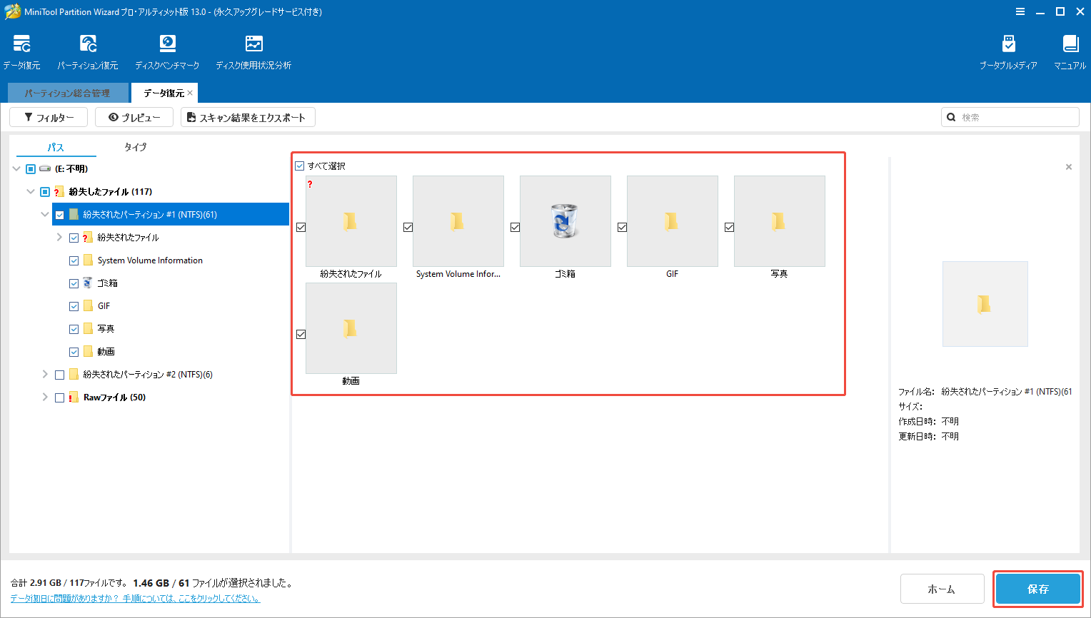
Task: Collapse the (E: 不明) drive node
Action: point(16,168)
